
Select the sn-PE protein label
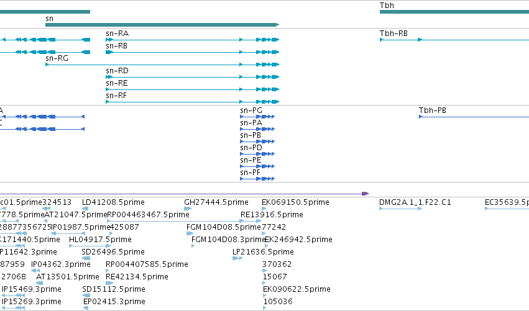251,160
